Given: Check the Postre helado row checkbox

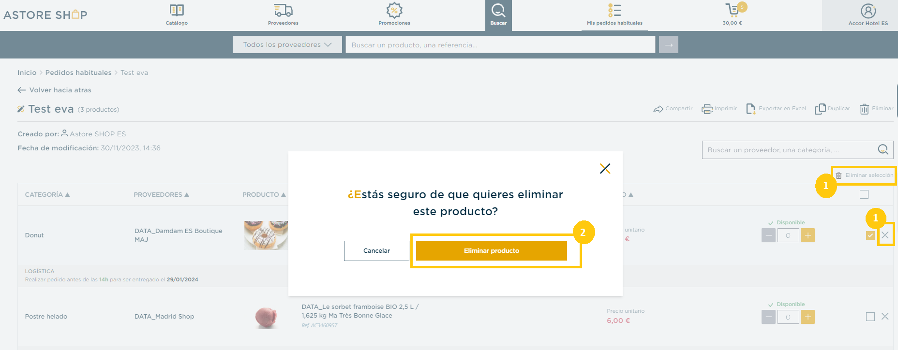Looking at the screenshot, I should 870,317.
